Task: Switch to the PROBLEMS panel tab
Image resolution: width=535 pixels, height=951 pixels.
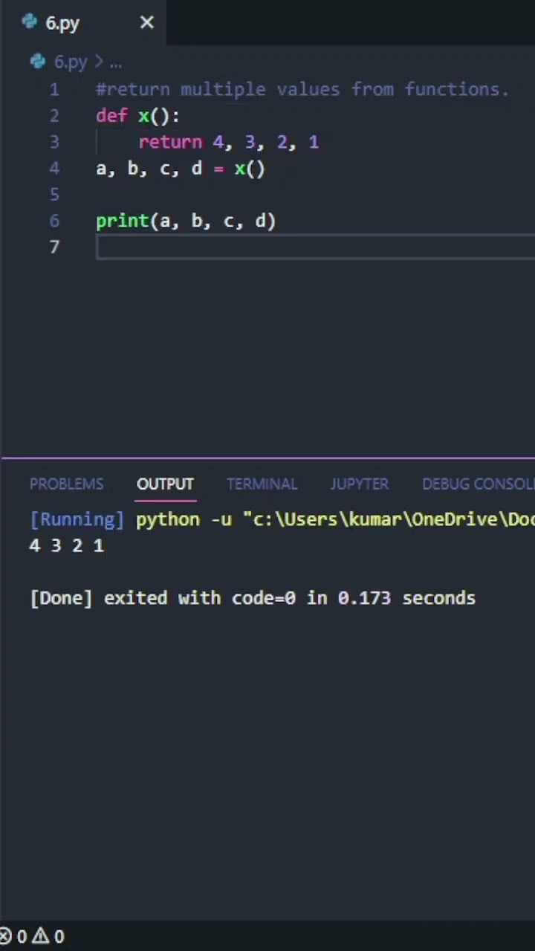Action: [66, 484]
